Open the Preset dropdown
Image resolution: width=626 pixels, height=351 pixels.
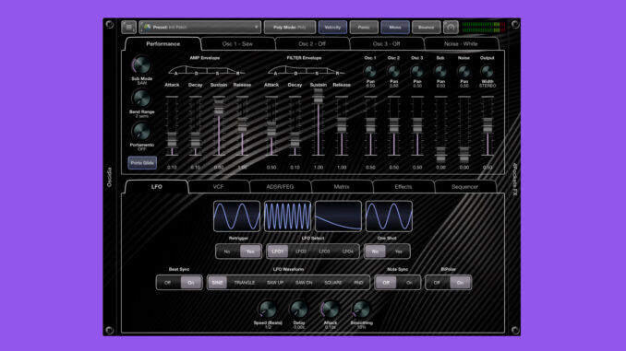[x=200, y=27]
